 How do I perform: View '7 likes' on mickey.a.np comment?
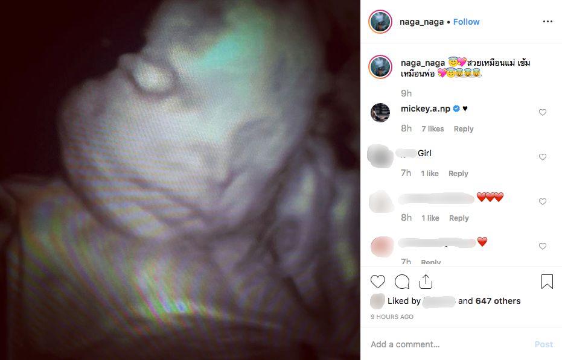[x=433, y=128]
